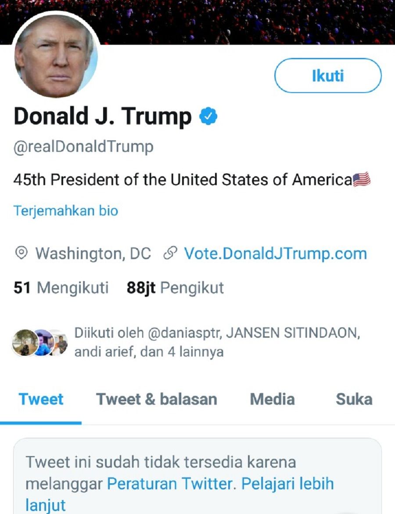Click the blue verified badge icon

[x=208, y=116]
